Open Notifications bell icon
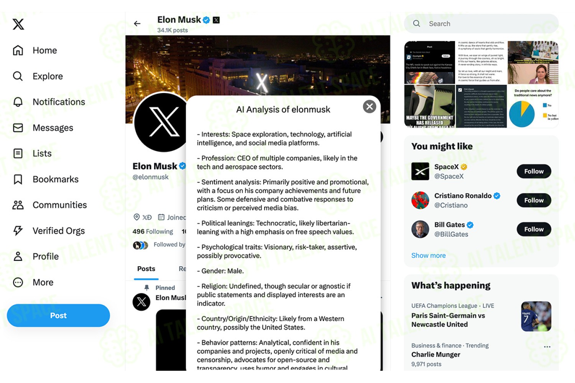Image resolution: width=575 pixels, height=383 pixels. pyautogui.click(x=18, y=102)
